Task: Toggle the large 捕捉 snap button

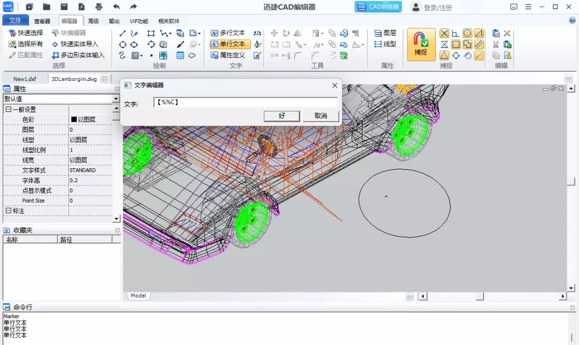Action: [421, 44]
